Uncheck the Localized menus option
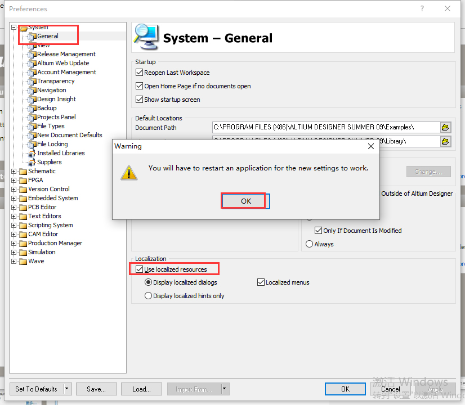The width and height of the screenshot is (465, 405). pyautogui.click(x=261, y=282)
